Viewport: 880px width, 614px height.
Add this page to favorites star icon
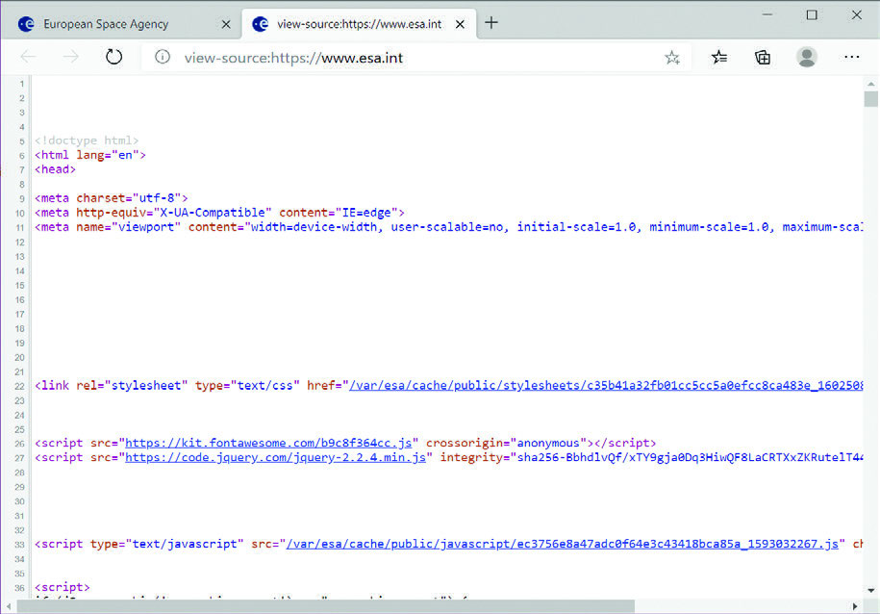(x=671, y=58)
